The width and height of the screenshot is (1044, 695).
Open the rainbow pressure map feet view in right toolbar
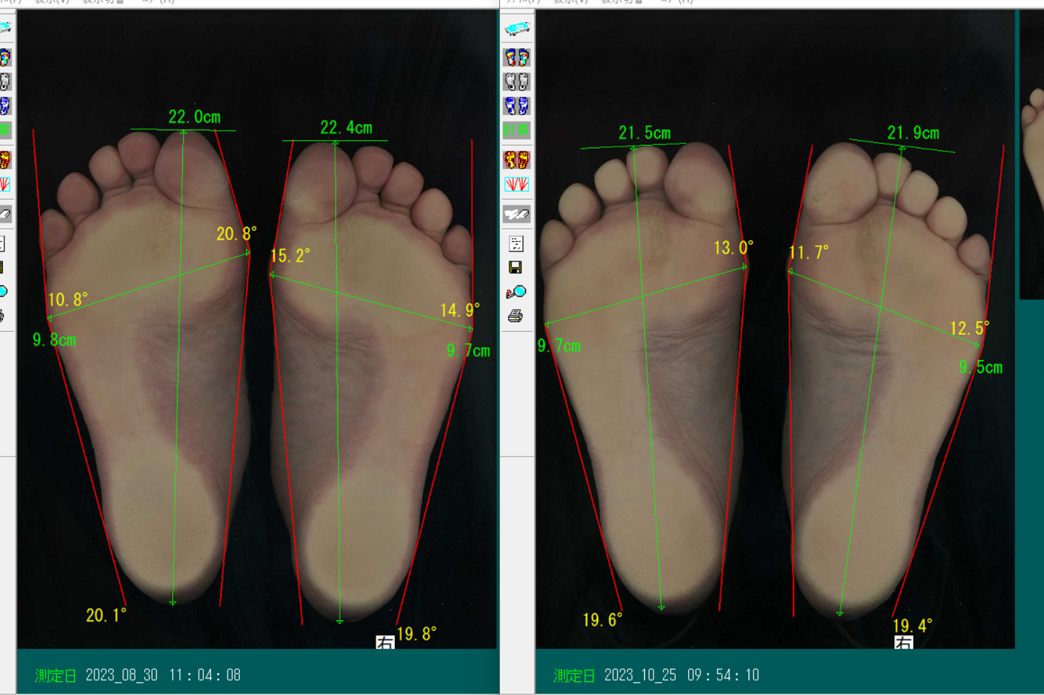click(x=517, y=57)
